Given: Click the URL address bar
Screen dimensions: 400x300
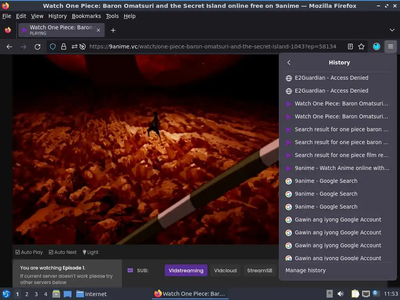Looking at the screenshot, I should click(212, 46).
